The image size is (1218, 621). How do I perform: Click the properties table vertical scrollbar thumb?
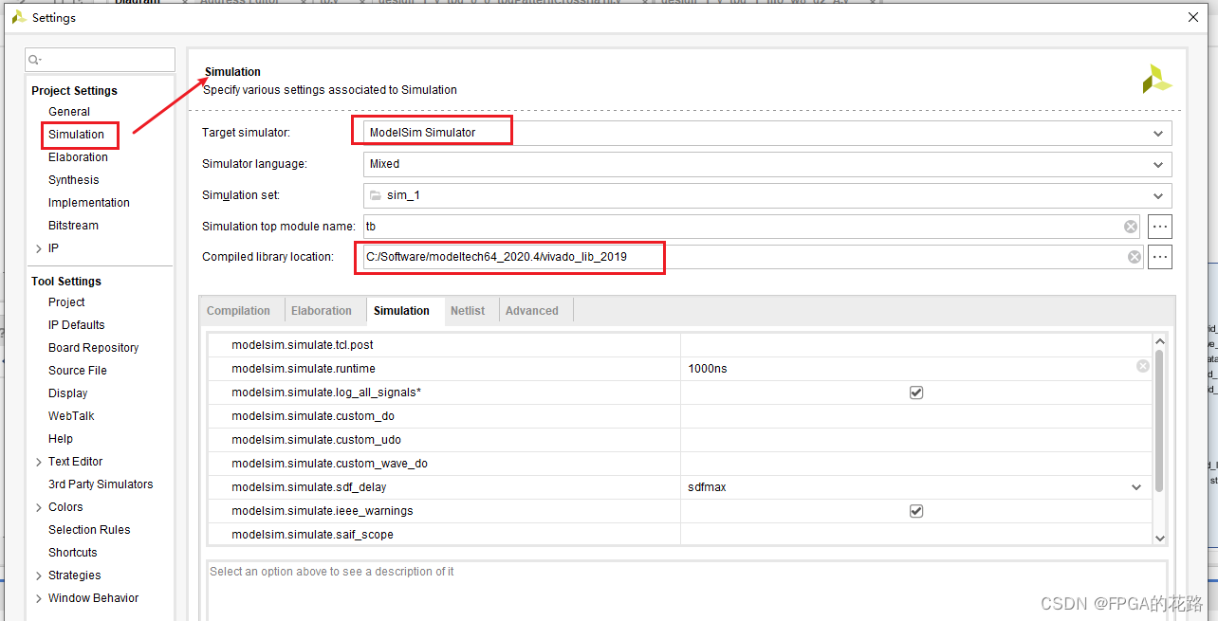point(1159,420)
